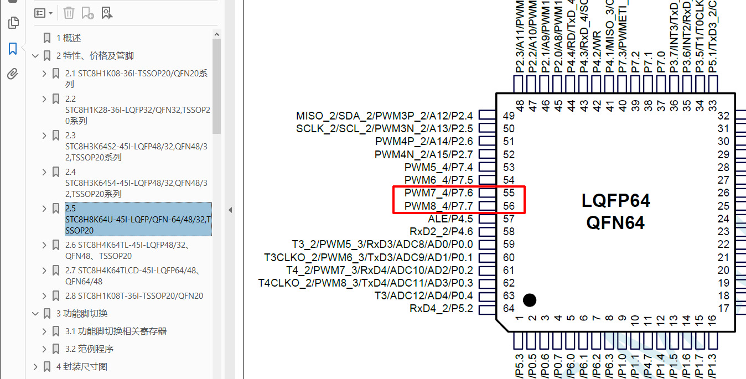Click the bookmark icon beside 2 特性、价格及管脚
This screenshot has height=379, width=746.
(47, 56)
